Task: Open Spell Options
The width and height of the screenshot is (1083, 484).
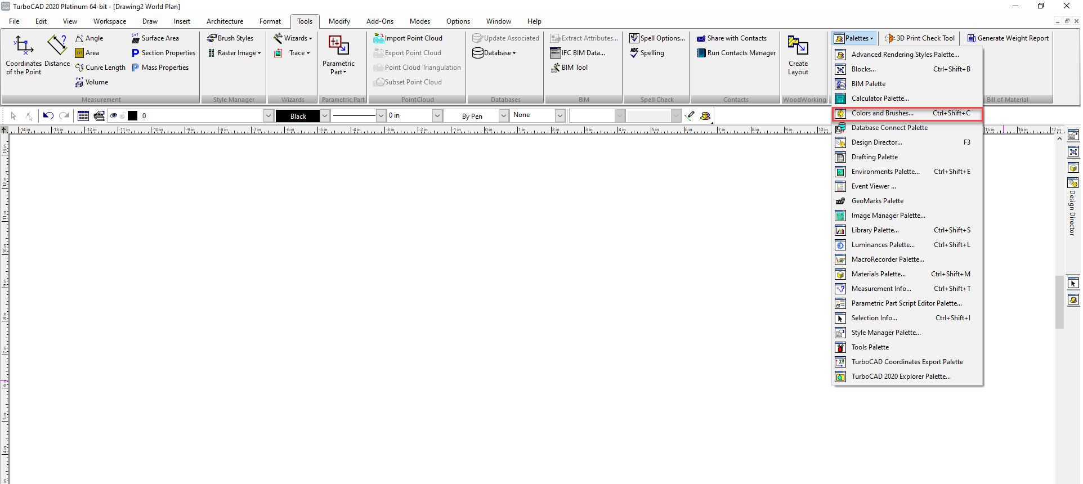Action: coord(657,38)
